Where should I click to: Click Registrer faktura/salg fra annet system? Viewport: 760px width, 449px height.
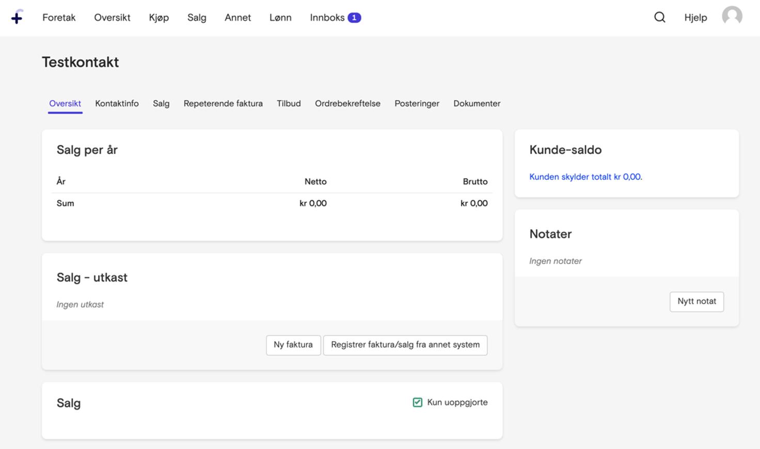click(x=405, y=345)
